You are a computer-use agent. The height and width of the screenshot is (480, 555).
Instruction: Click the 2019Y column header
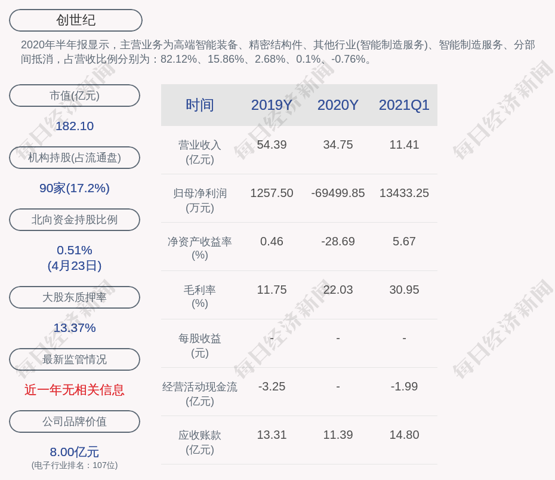pyautogui.click(x=272, y=105)
